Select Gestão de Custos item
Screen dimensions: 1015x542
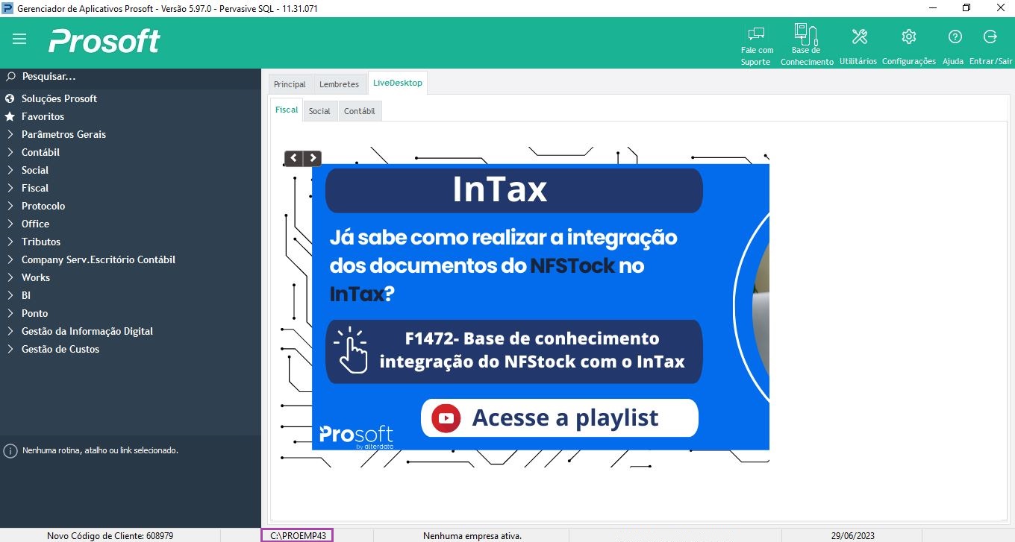pyautogui.click(x=60, y=349)
